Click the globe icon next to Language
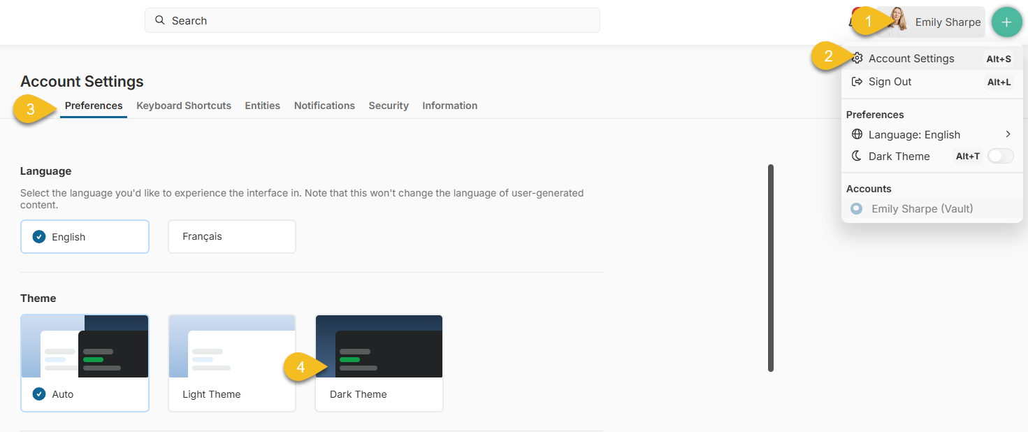1028x432 pixels. [857, 134]
